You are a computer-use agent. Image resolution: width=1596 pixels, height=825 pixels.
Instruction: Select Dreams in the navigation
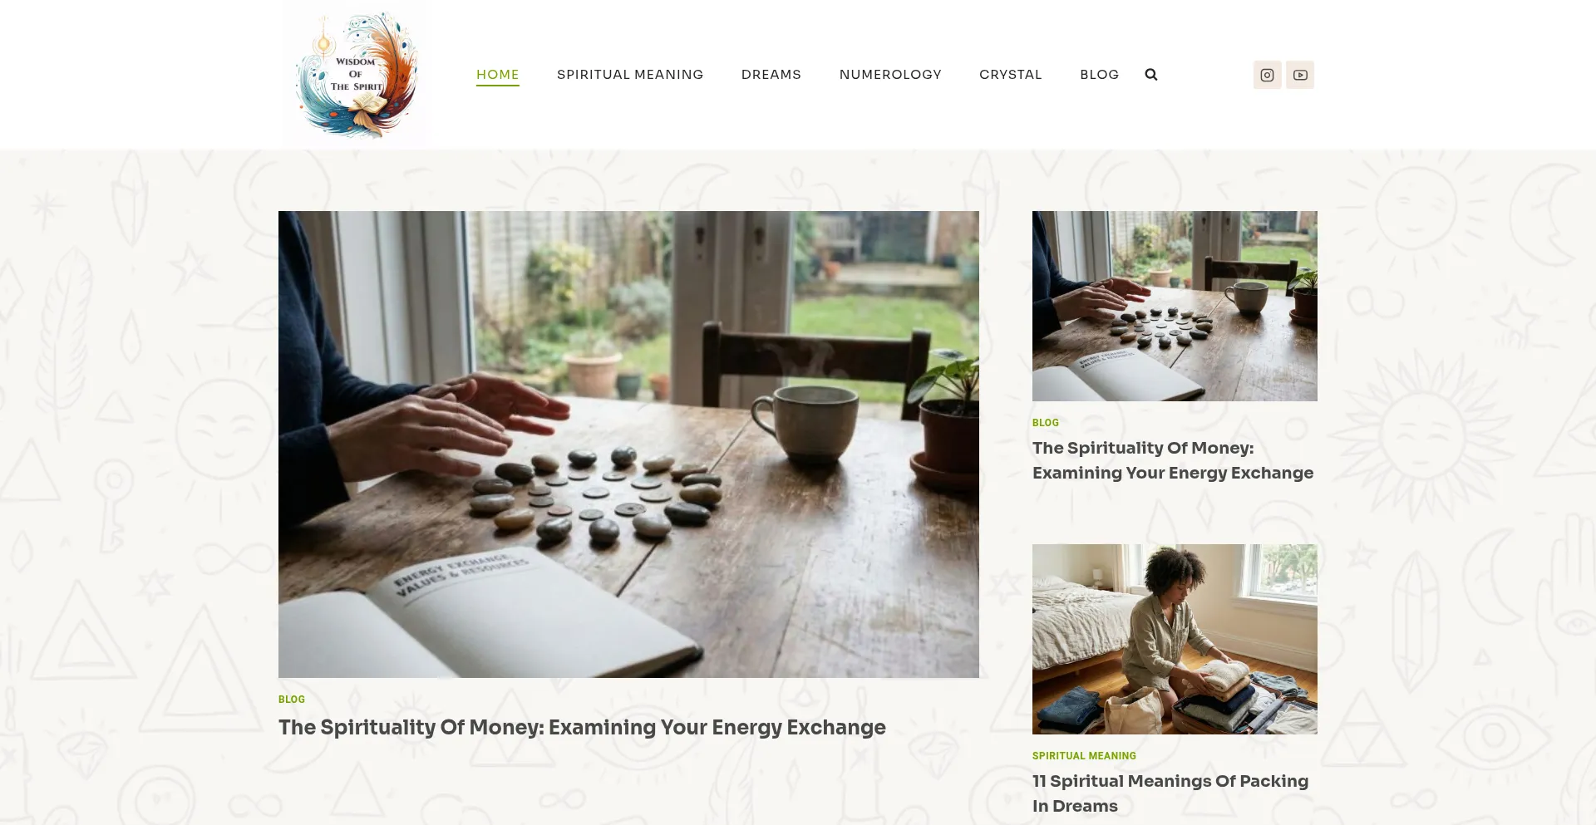(771, 75)
